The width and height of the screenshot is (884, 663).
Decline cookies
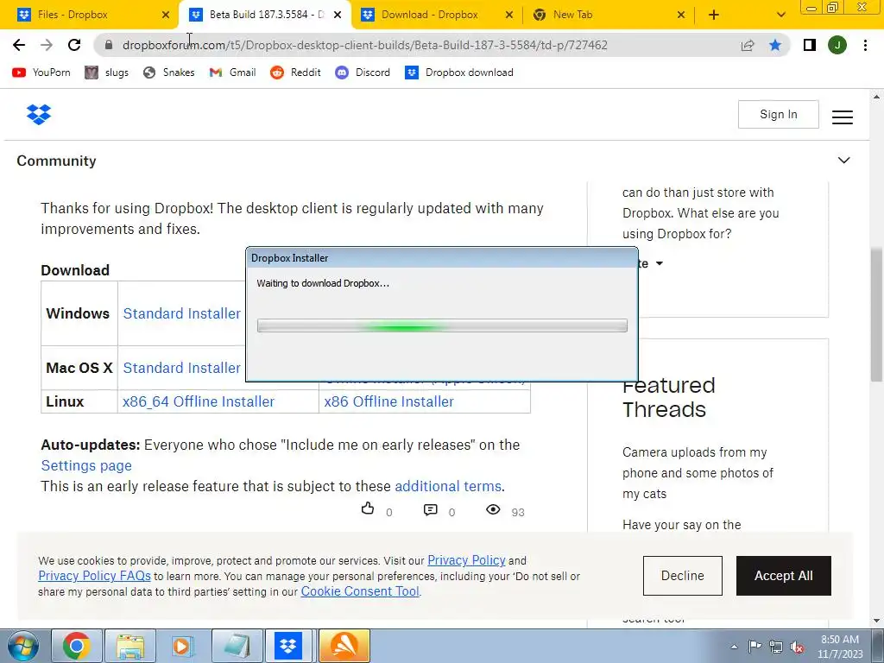682,576
